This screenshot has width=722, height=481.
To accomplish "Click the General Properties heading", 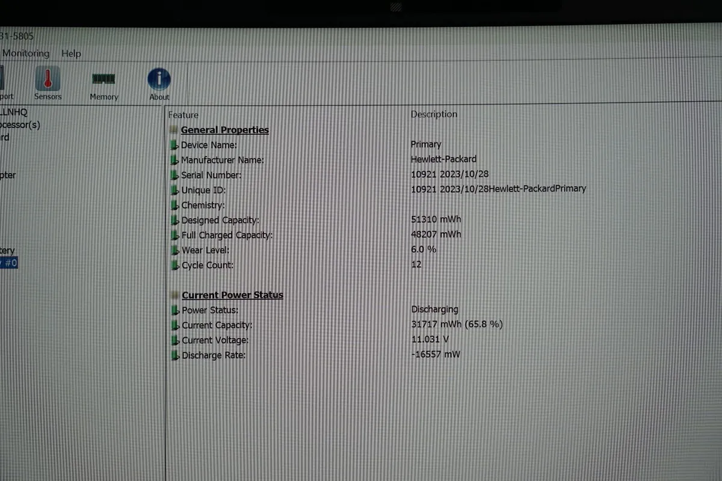I will (224, 129).
